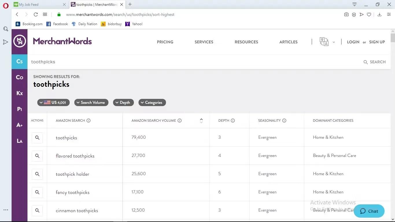Screen dimensions: 395x222
Task: Open the Opera snapshot camera icon
Action: coord(346,14)
